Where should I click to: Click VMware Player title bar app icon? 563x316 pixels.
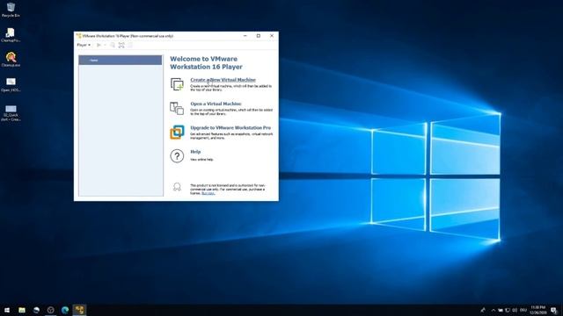click(x=78, y=36)
